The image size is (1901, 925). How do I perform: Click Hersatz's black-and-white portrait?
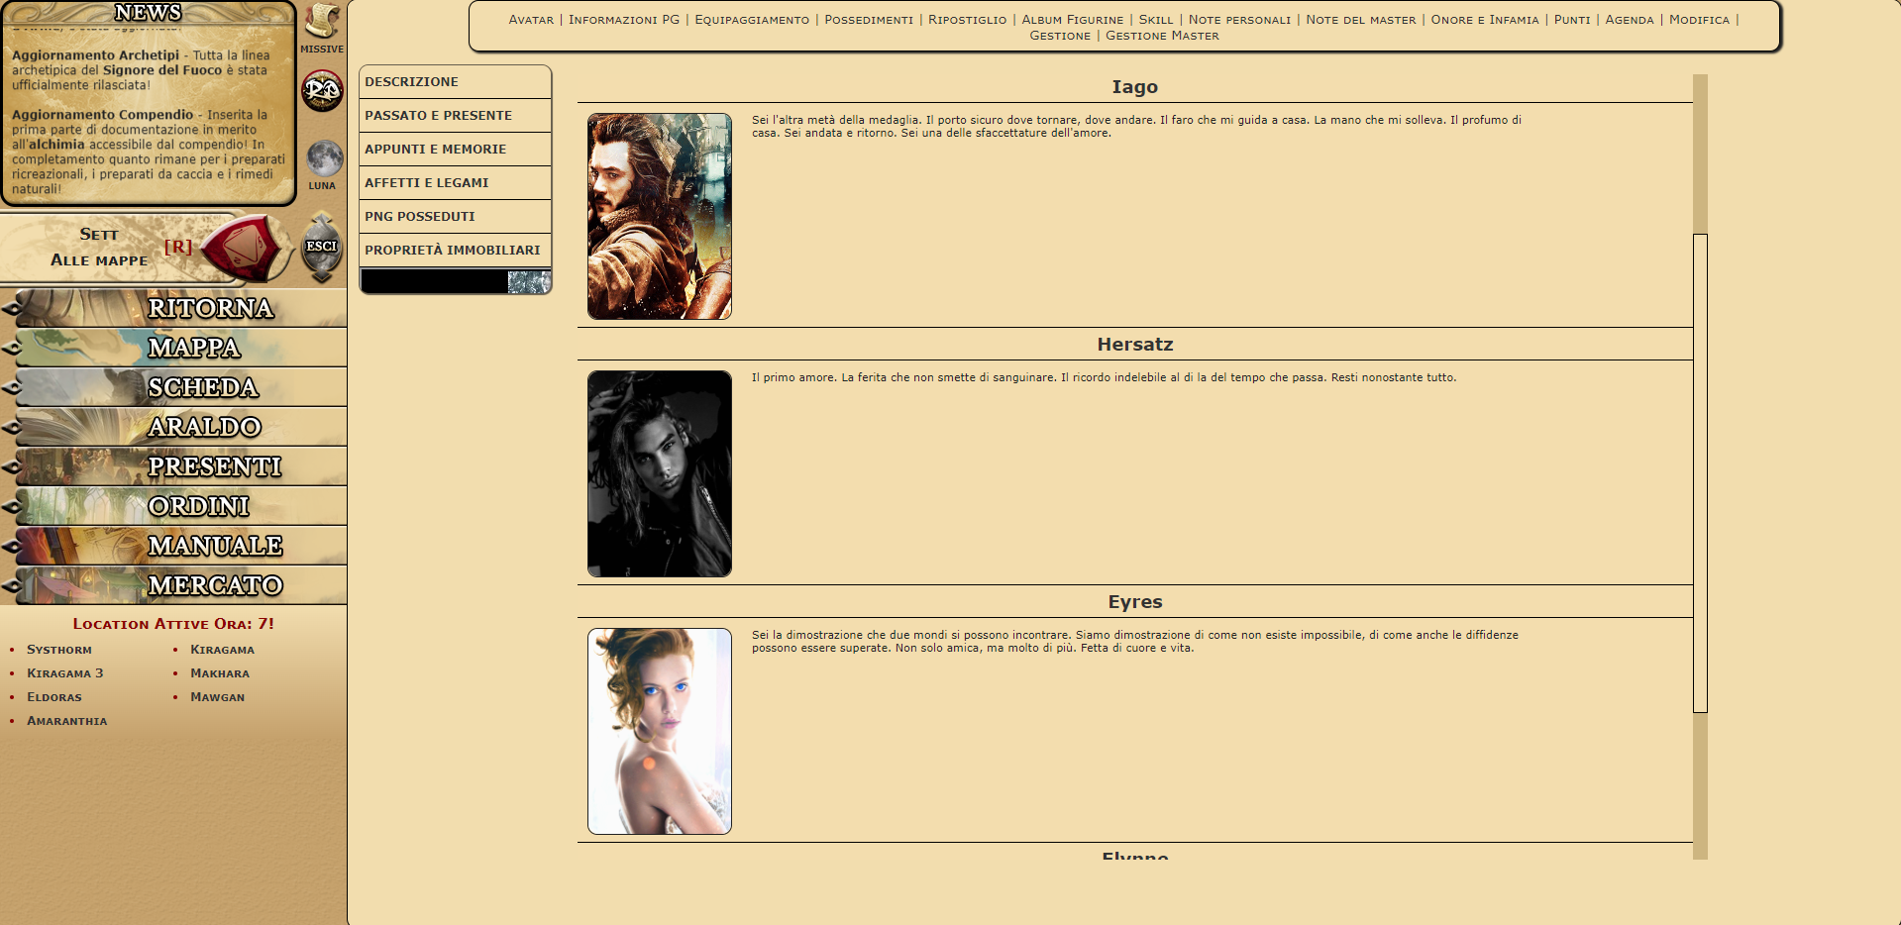660,473
